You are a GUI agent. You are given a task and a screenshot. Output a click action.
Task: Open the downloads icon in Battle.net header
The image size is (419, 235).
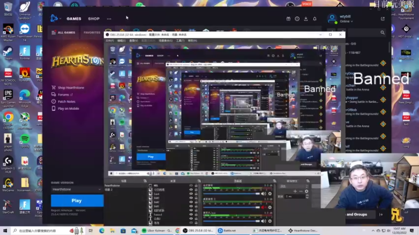coord(306,19)
